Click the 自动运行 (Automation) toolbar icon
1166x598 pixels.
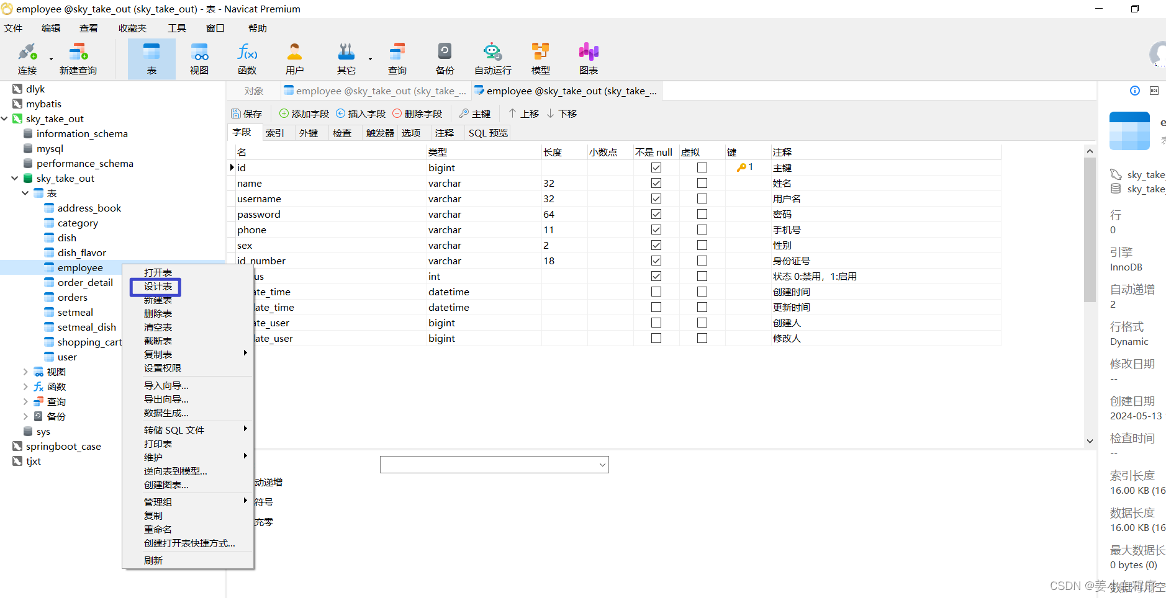click(492, 58)
